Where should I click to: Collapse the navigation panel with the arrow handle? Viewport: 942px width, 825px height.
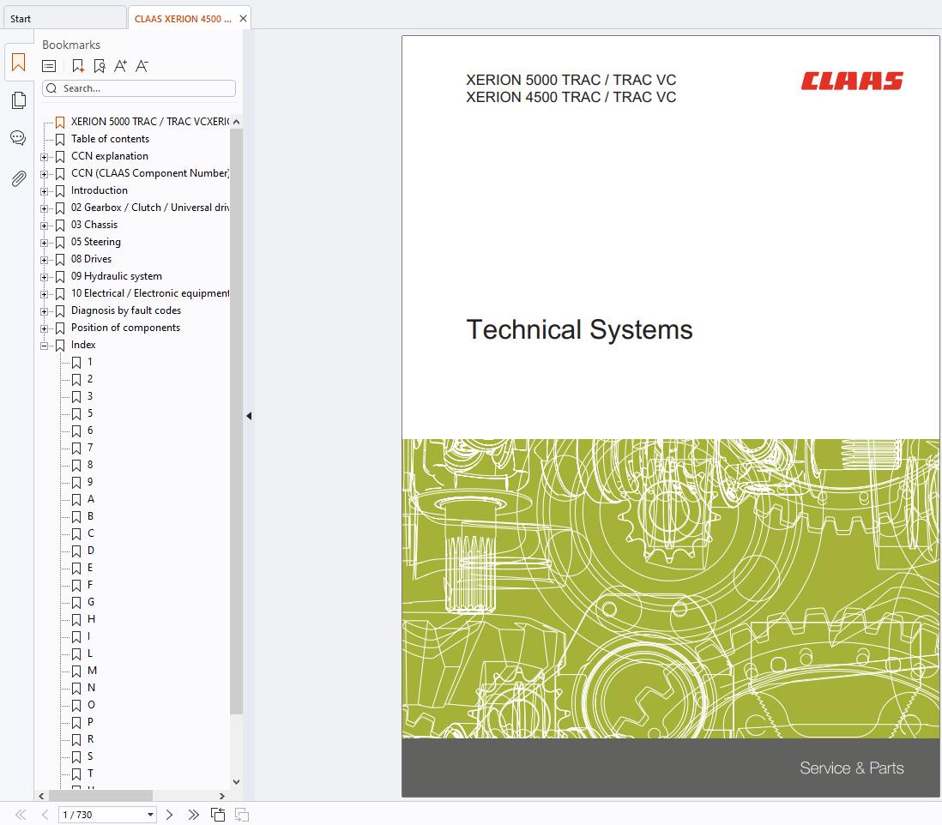tap(249, 416)
